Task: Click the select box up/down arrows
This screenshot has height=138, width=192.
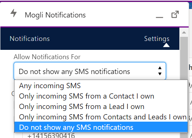Action: (160, 71)
